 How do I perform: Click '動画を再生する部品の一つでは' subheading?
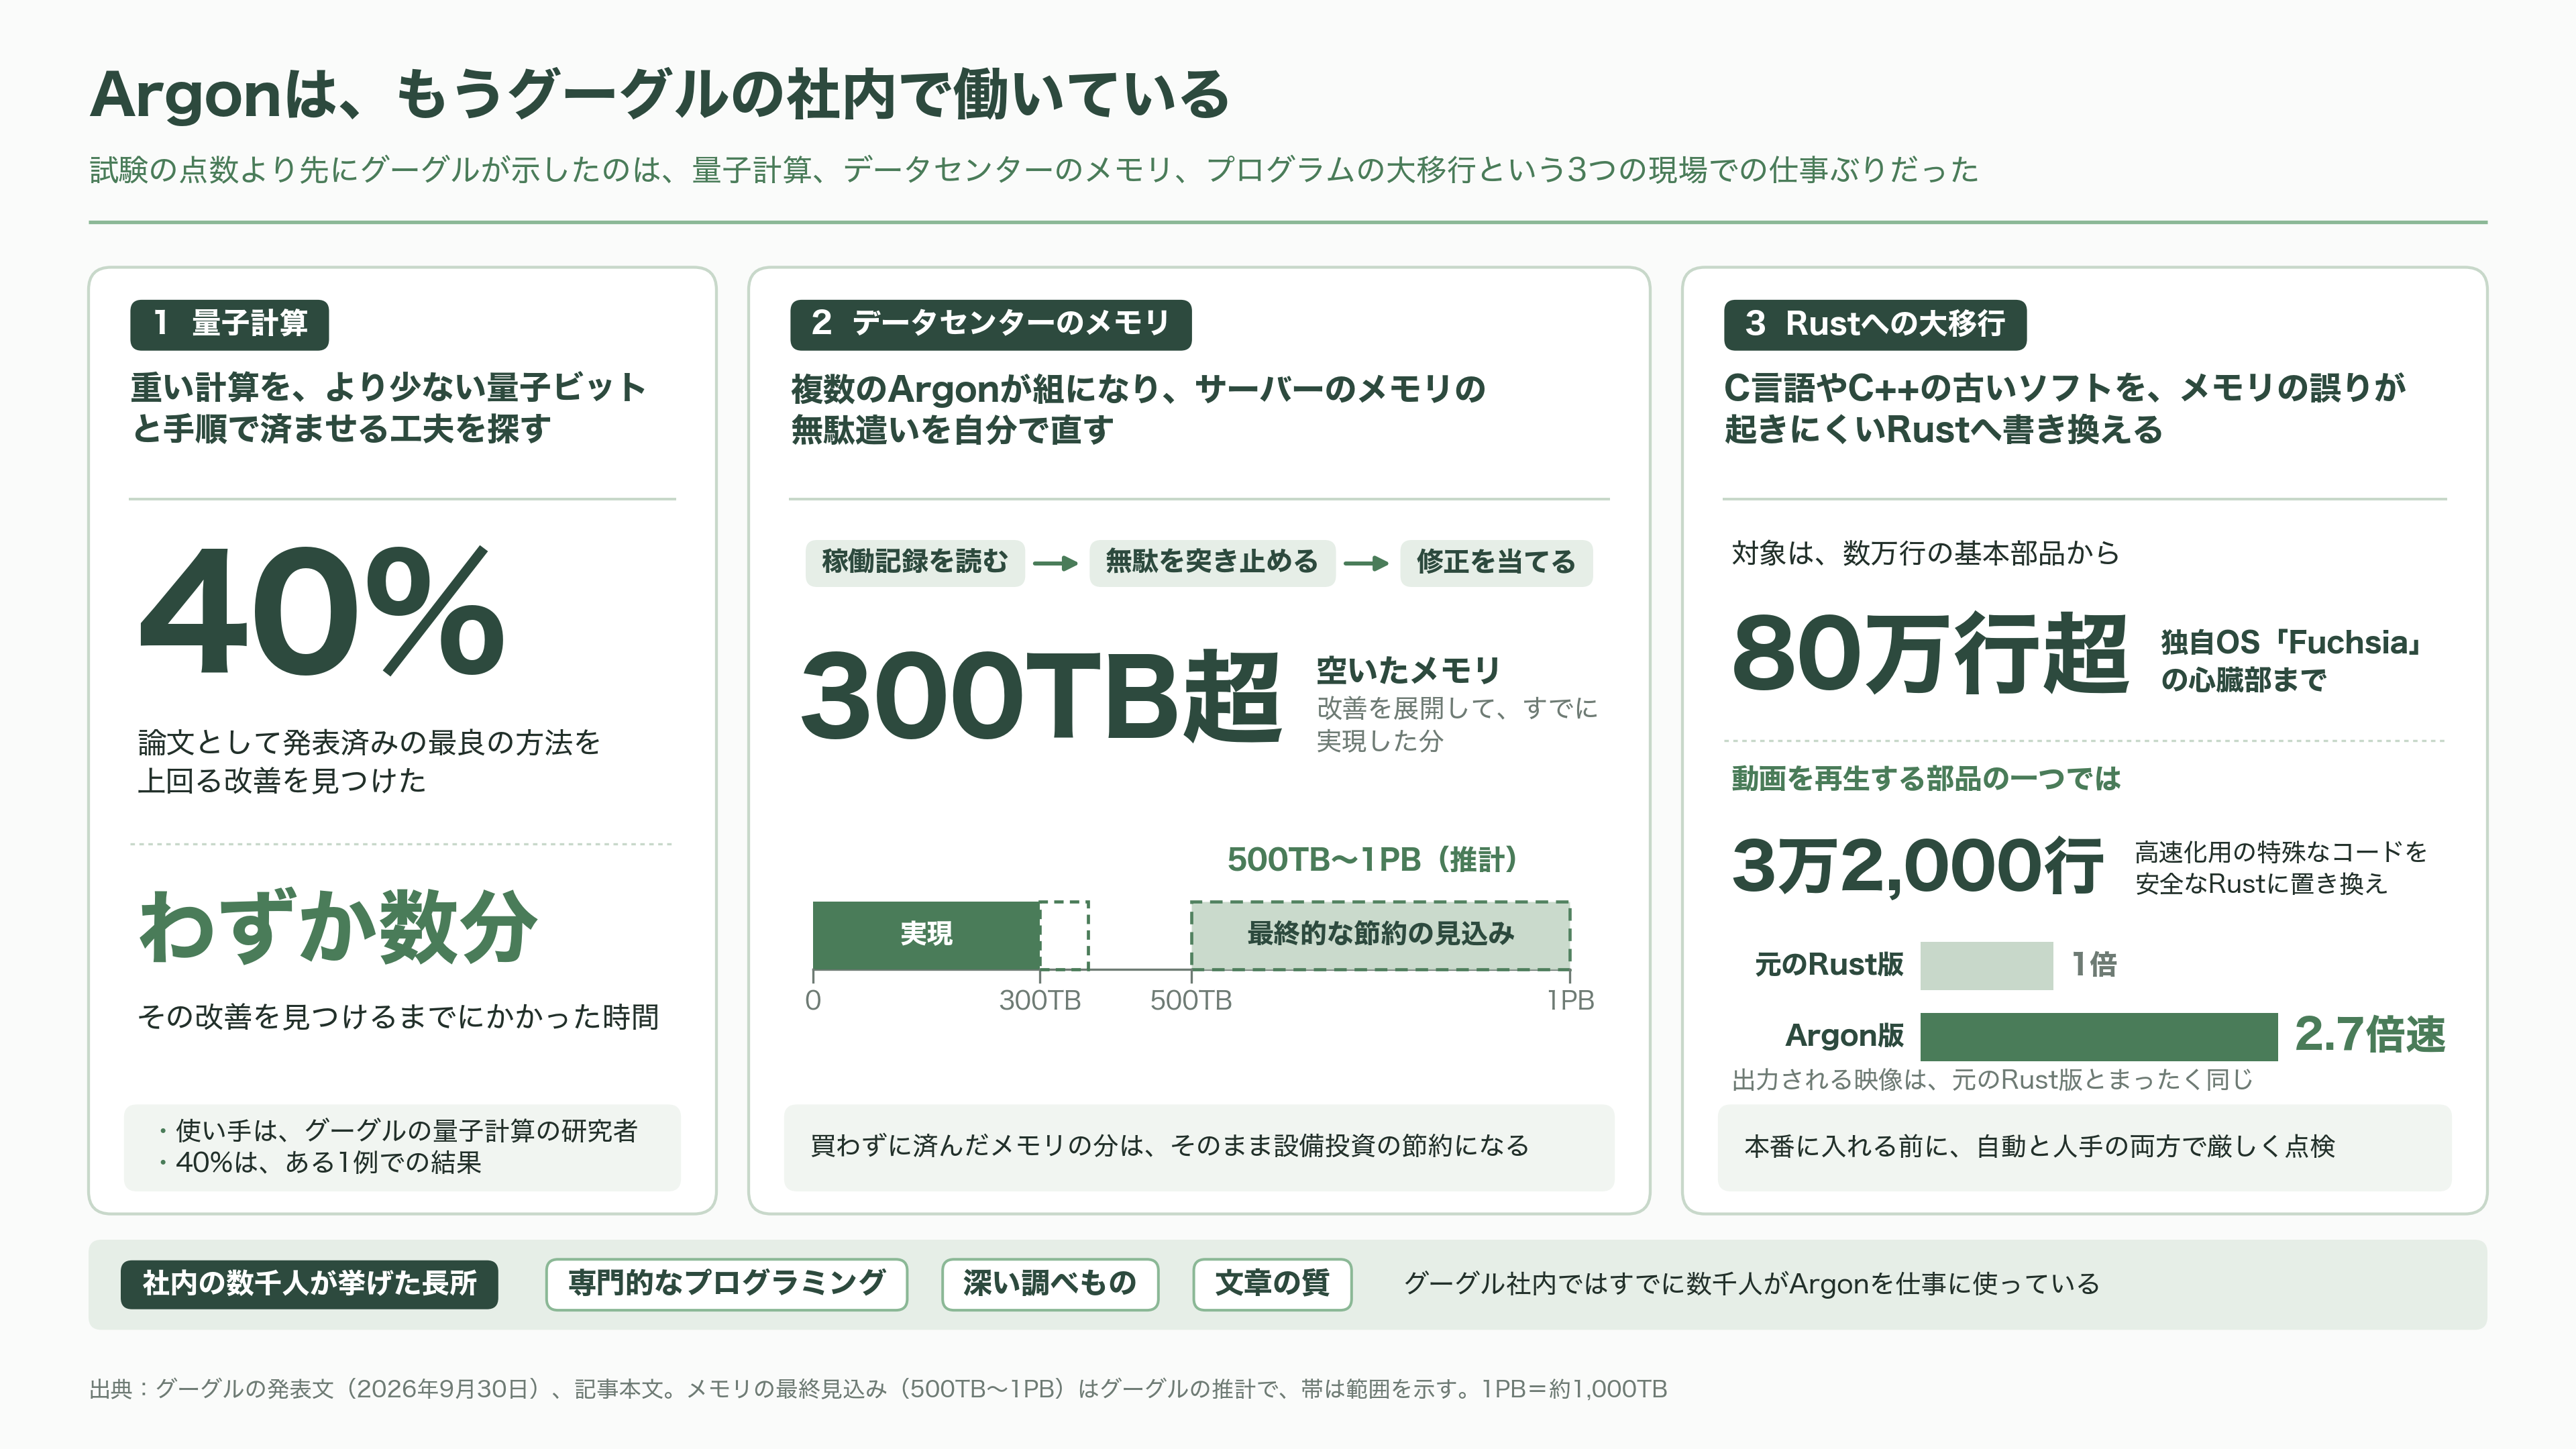tap(1926, 779)
